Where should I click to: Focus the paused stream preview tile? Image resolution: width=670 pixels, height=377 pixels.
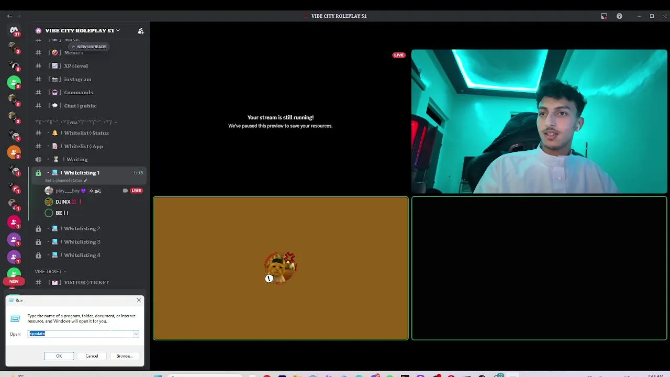coord(281,121)
